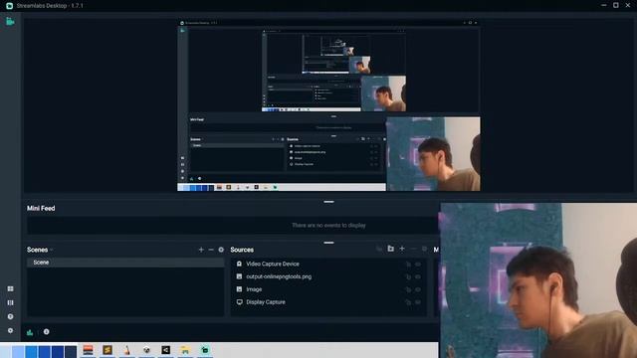Viewport: 637px width, 358px height.
Task: Remove the selected scene with minus
Action: tap(211, 250)
